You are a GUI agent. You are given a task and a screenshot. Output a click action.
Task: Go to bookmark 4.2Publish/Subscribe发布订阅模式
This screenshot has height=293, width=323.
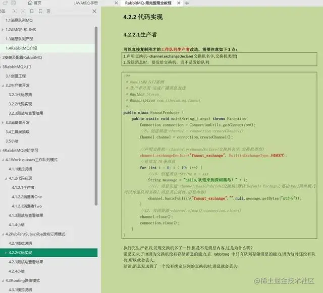35,234
